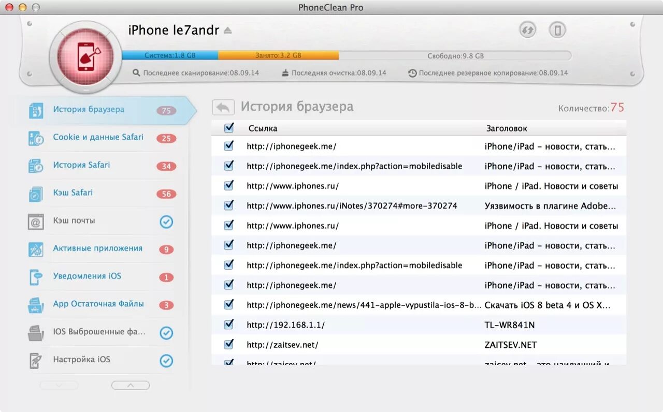Click the red 1 badge for Уведомления iOS

(166, 278)
